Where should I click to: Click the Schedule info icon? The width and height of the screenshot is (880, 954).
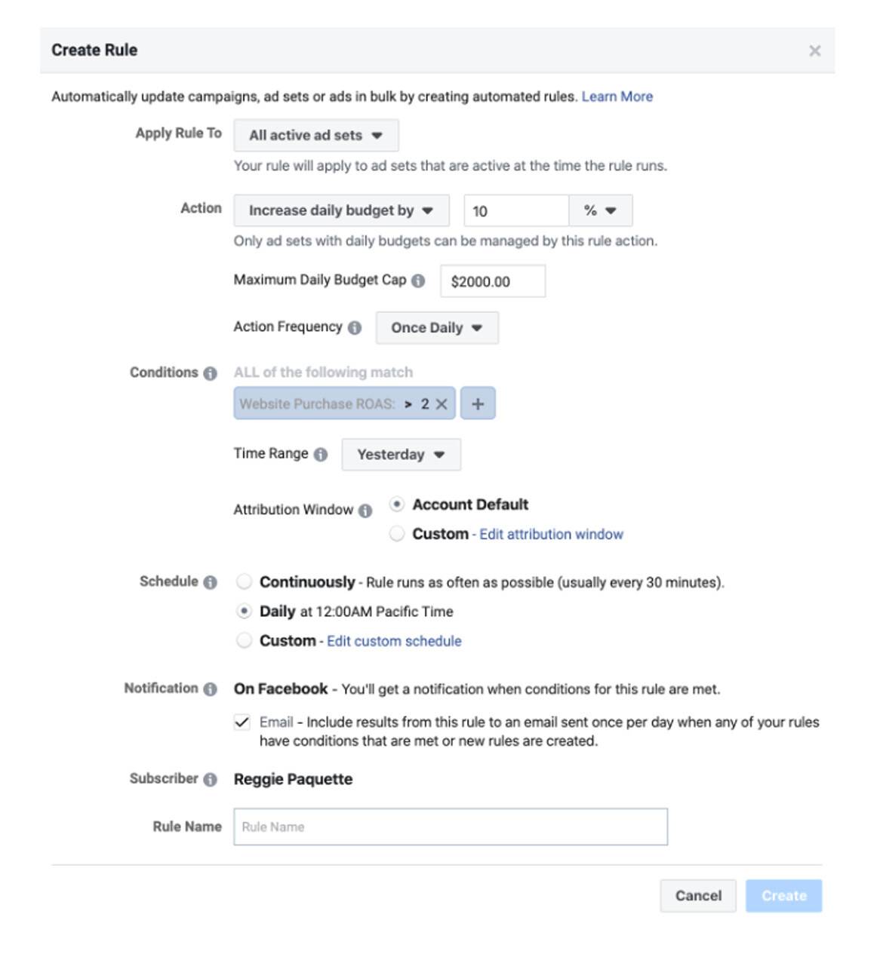(209, 581)
